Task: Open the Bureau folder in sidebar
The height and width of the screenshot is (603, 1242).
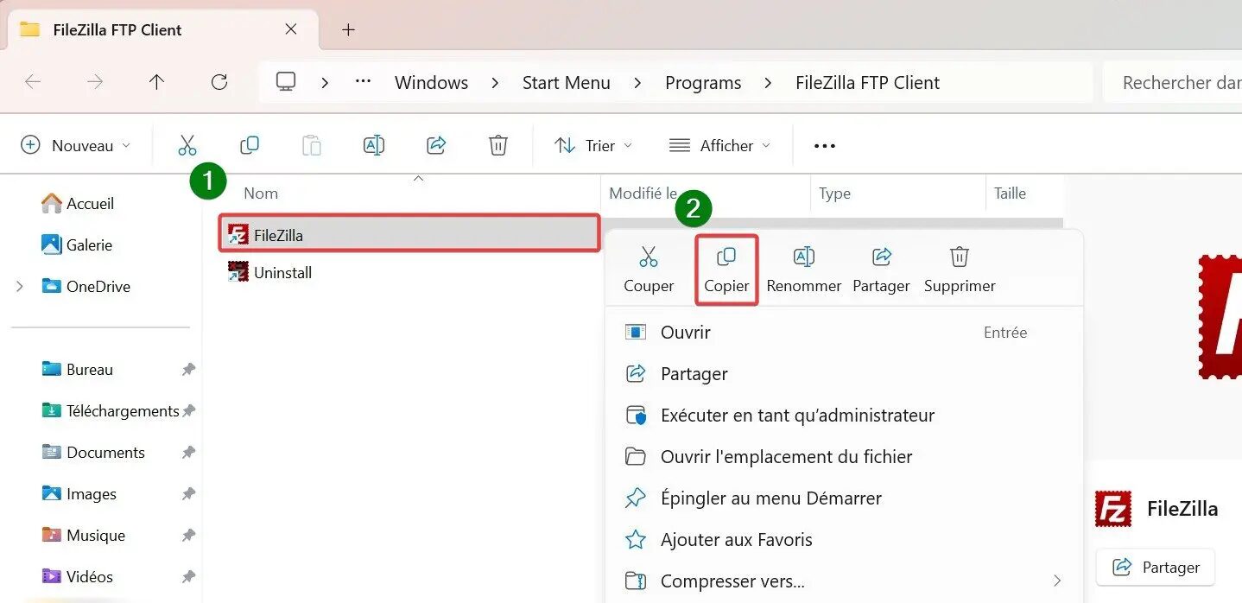Action: pyautogui.click(x=78, y=370)
